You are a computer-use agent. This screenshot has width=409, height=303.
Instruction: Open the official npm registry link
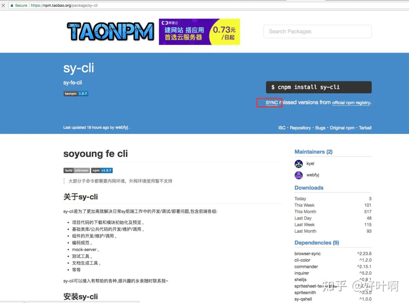pyautogui.click(x=351, y=102)
